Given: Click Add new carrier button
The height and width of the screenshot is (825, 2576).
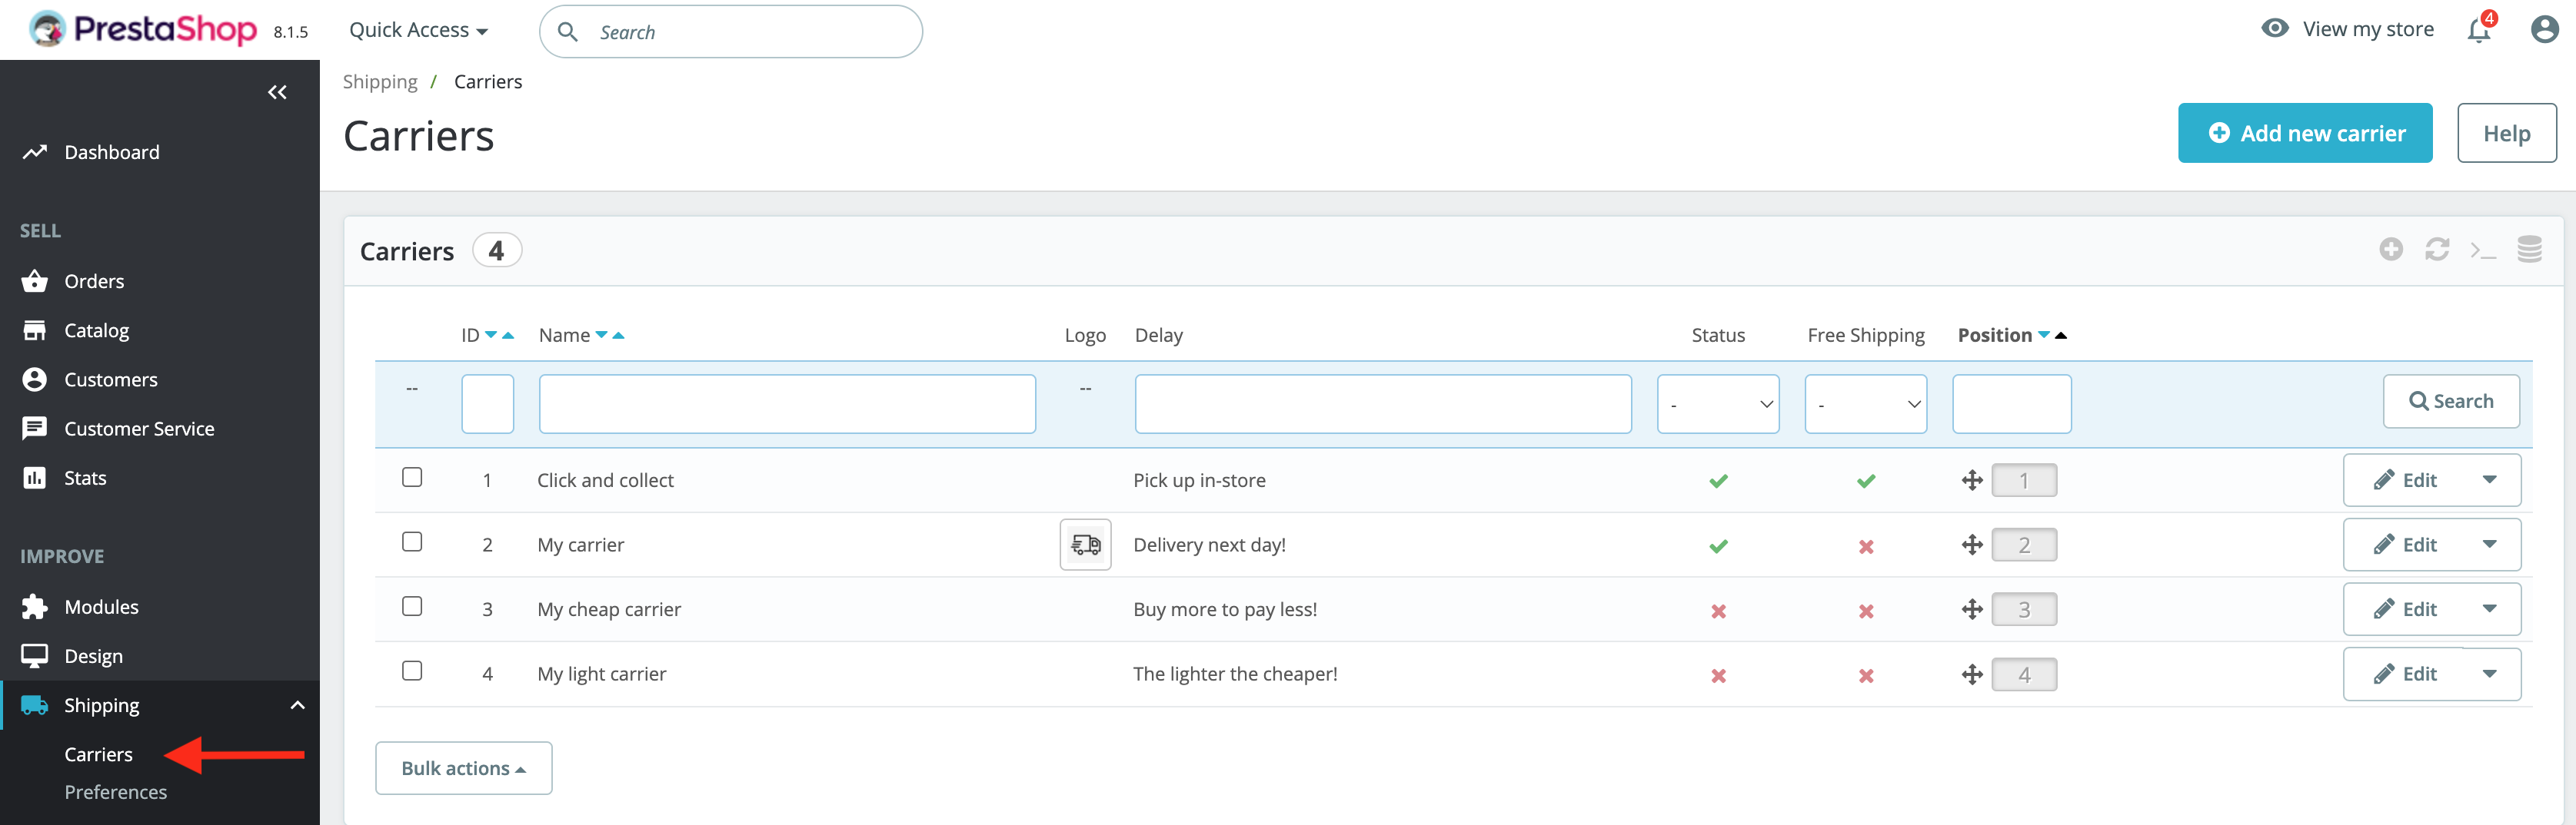Looking at the screenshot, I should pos(2304,133).
